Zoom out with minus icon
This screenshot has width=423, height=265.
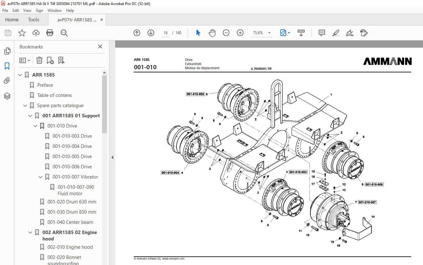click(226, 33)
